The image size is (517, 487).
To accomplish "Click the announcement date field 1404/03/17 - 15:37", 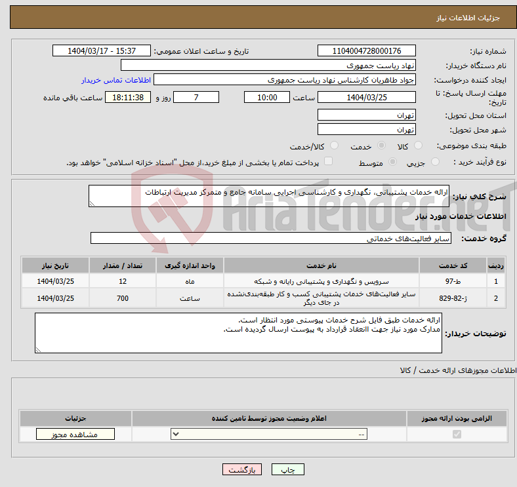I will click(x=102, y=50).
